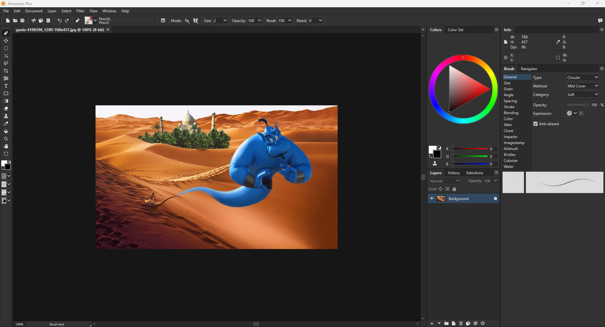The height and width of the screenshot is (327, 605).
Task: Swap foreground and background colors in the Colors panel
Action: click(x=430, y=156)
